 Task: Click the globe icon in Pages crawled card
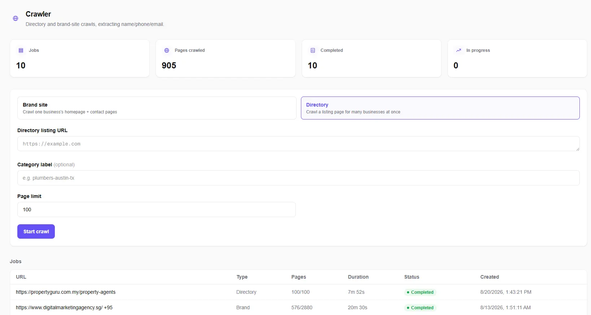(x=167, y=50)
